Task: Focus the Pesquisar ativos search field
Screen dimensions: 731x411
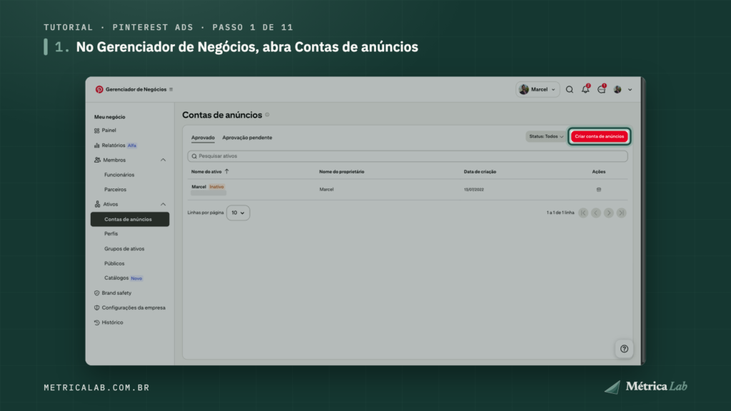Action: pos(408,156)
